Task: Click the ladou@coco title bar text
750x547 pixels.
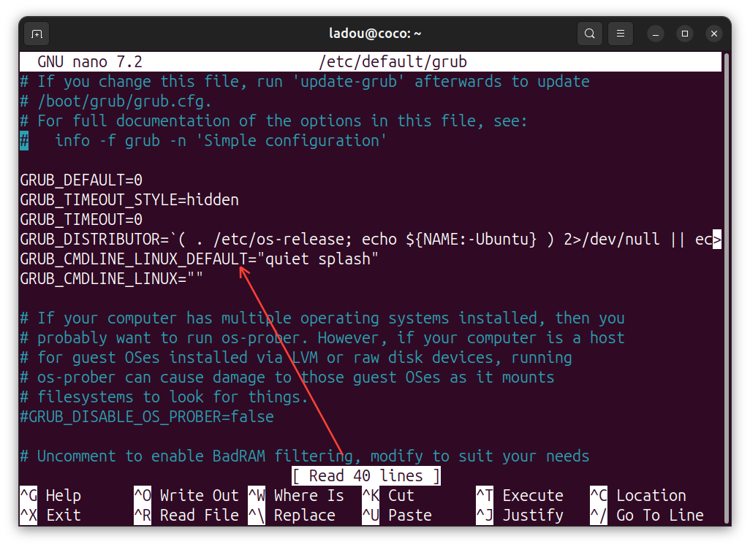Action: [375, 33]
